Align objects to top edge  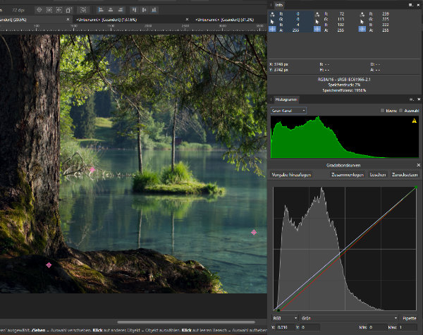click(134, 10)
